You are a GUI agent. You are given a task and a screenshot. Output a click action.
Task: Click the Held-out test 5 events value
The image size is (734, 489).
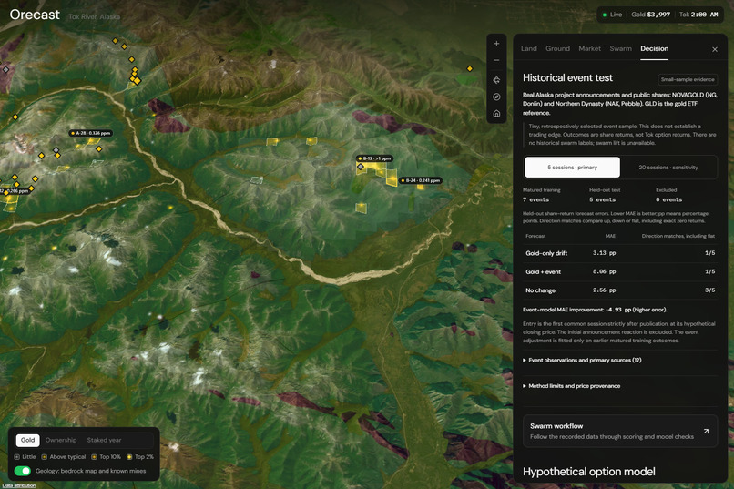point(602,199)
